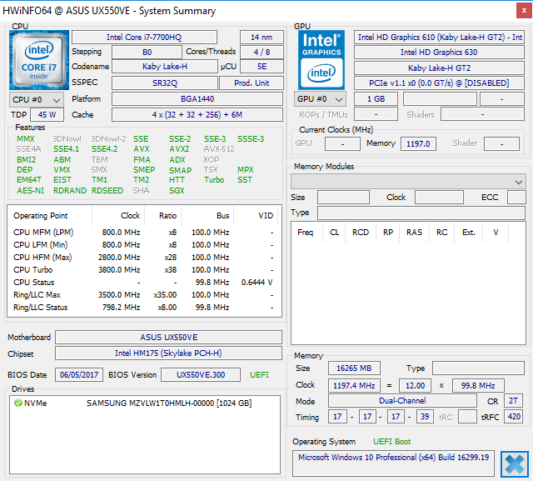The width and height of the screenshot is (533, 481).
Task: Click the Intel Graphics logo
Action: tap(321, 59)
